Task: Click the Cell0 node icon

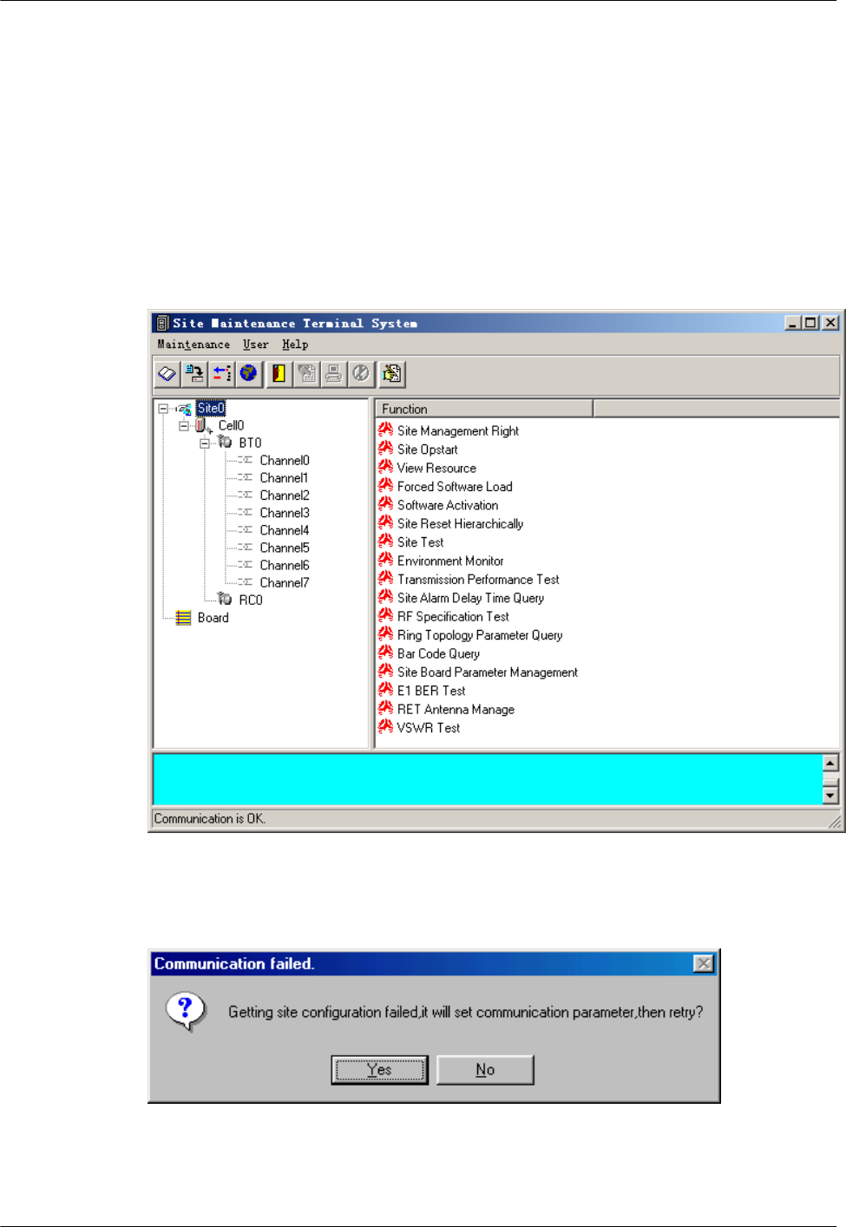Action: pyautogui.click(x=203, y=425)
